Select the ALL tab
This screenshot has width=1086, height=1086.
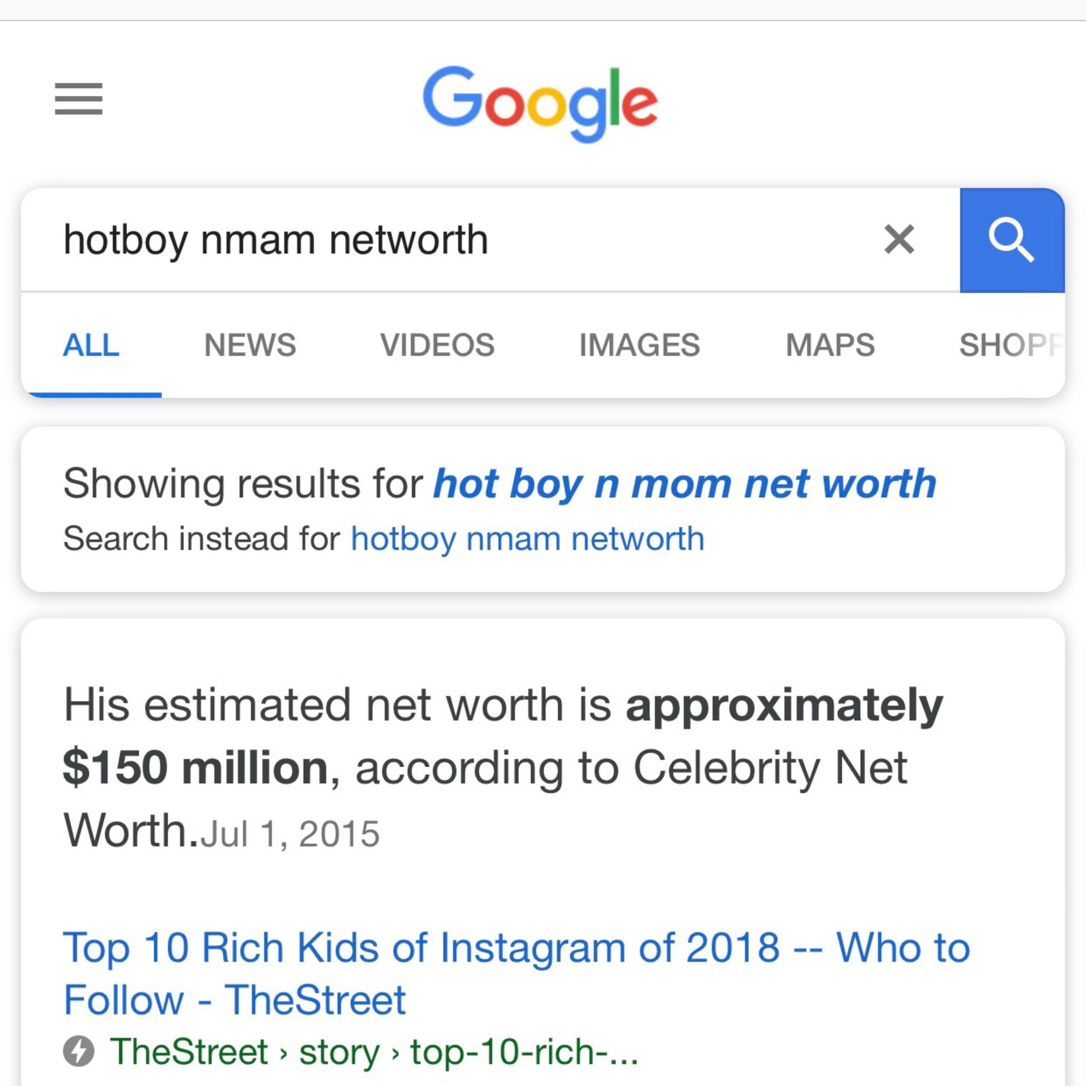91,345
